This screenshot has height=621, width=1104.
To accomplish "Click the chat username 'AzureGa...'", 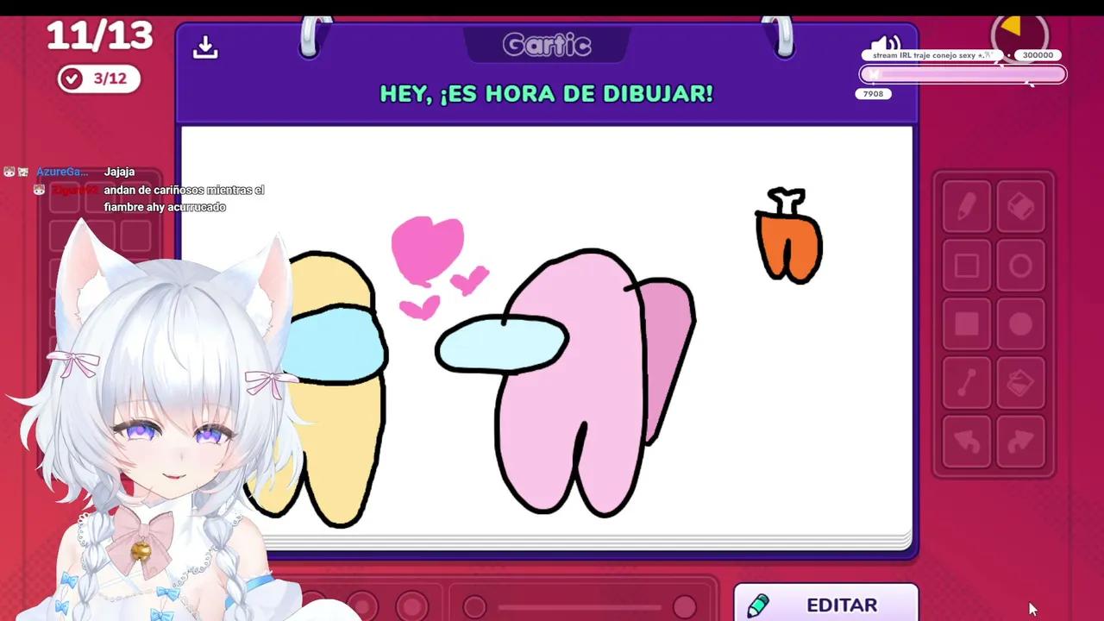I will [x=62, y=172].
